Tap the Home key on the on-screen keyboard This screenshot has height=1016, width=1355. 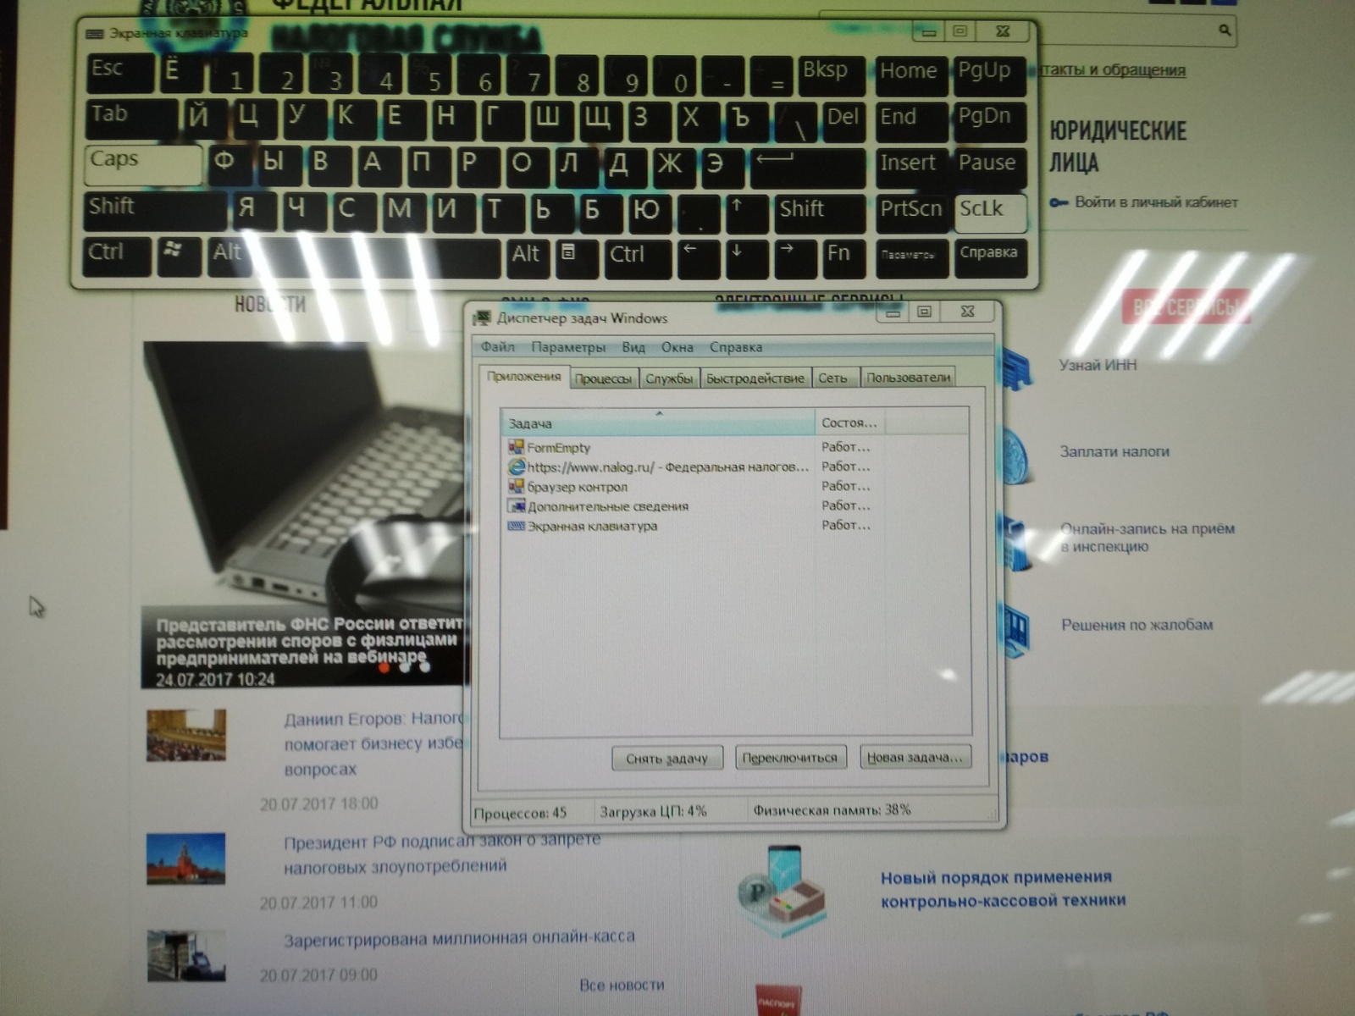[911, 75]
